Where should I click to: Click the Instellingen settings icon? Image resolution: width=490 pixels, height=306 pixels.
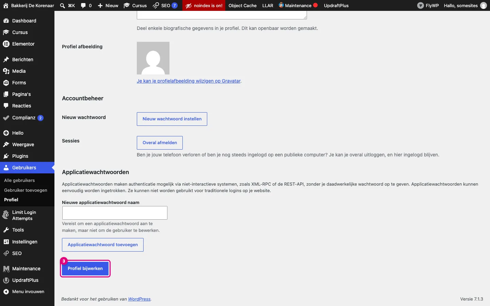click(x=6, y=242)
